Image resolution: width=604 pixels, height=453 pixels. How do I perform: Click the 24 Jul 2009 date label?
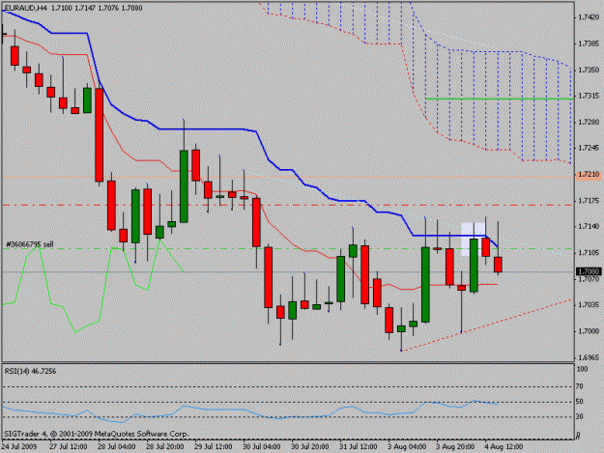pyautogui.click(x=19, y=447)
